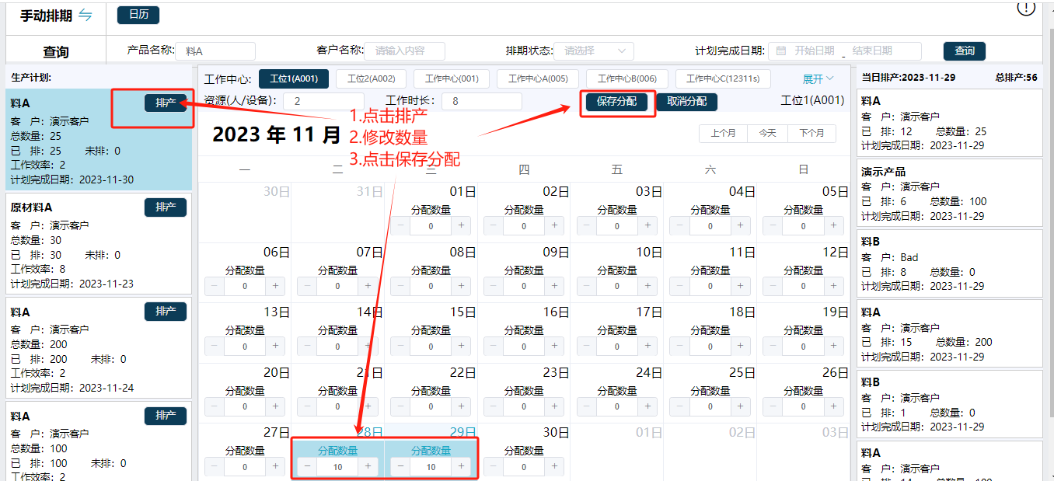This screenshot has height=481, width=1054.
Task: Select the 工位2(A002) work center tab
Action: click(x=371, y=79)
